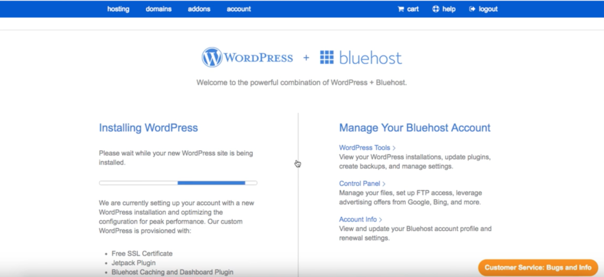Click the logout link text
The image size is (604, 277).
tap(488, 9)
